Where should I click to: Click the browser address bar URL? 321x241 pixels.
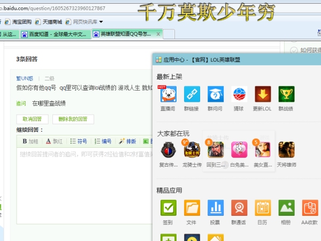tap(52, 9)
